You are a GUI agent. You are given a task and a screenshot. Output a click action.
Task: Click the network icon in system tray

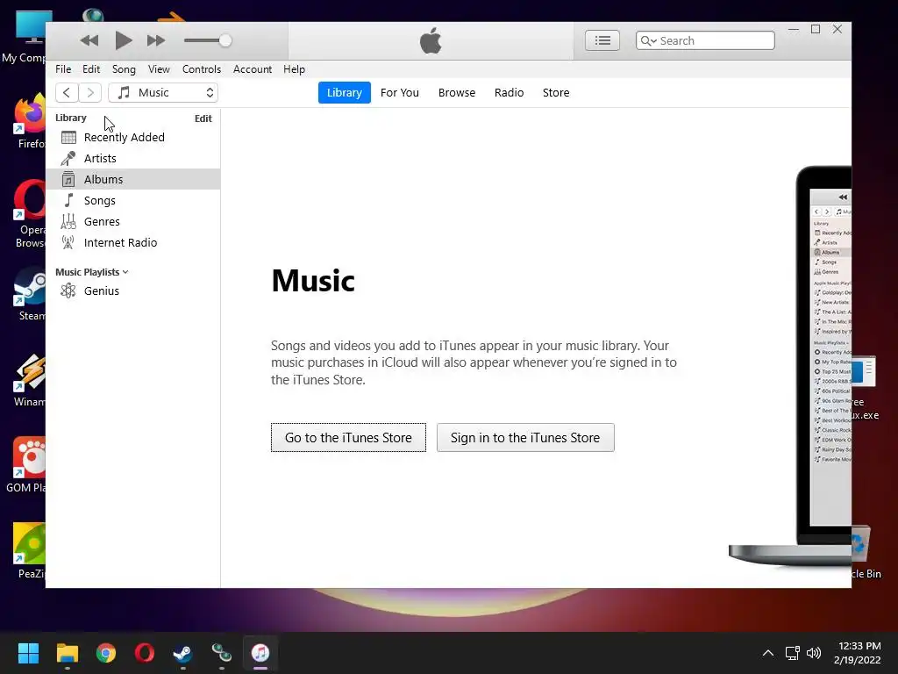pos(792,653)
